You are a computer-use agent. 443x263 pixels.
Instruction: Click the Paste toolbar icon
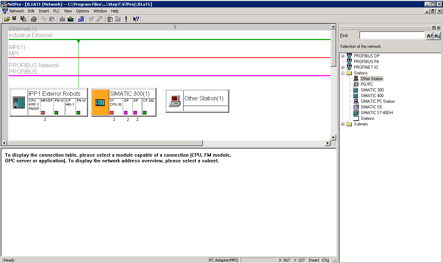point(52,19)
